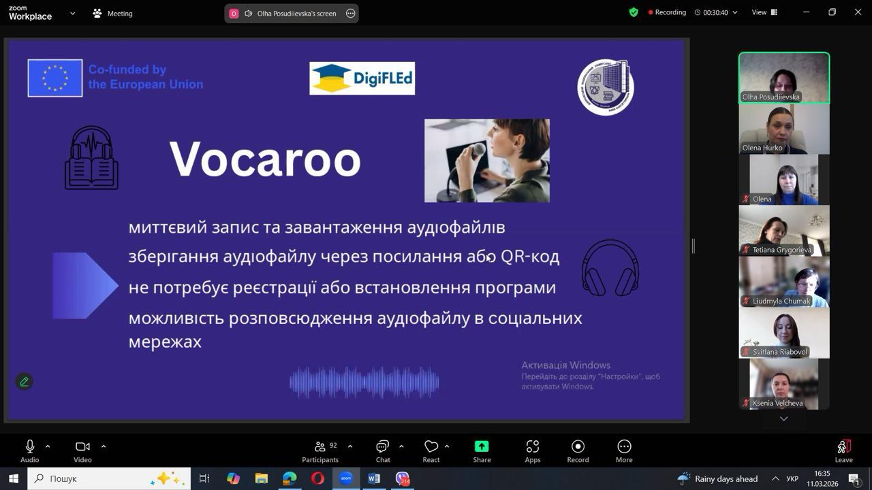Expand audio settings arrow next to Audio
Image resolution: width=872 pixels, height=490 pixels.
[x=48, y=446]
